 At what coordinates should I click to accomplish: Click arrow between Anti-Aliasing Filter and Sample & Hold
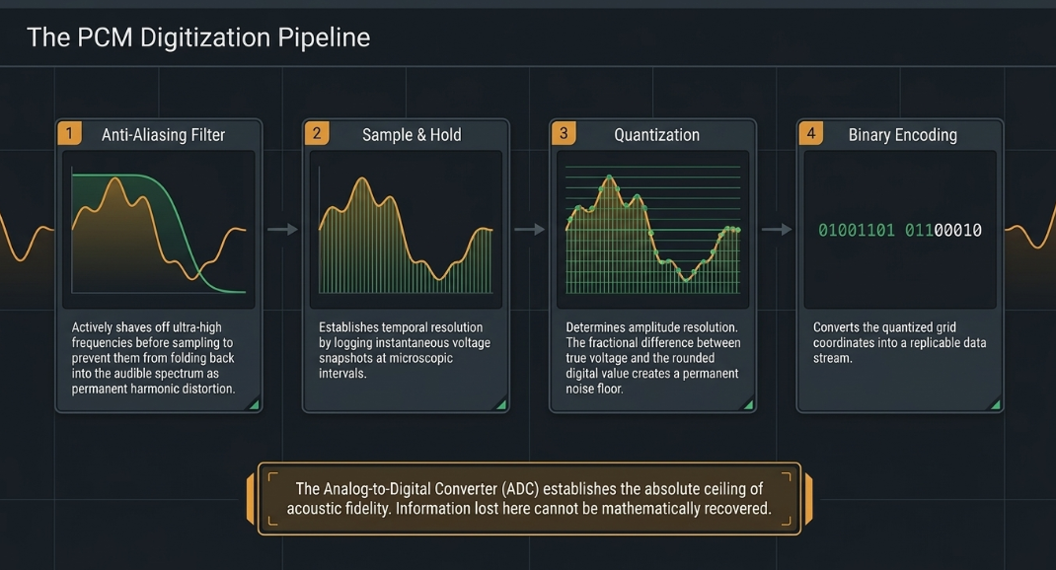click(282, 230)
